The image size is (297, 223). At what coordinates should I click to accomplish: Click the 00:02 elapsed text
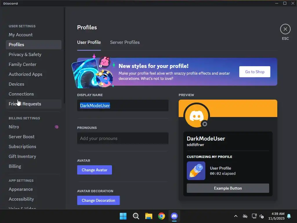click(x=222, y=174)
